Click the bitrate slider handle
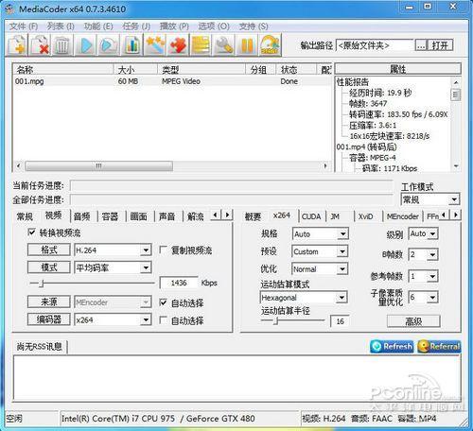The height and width of the screenshot is (431, 473). 42,284
